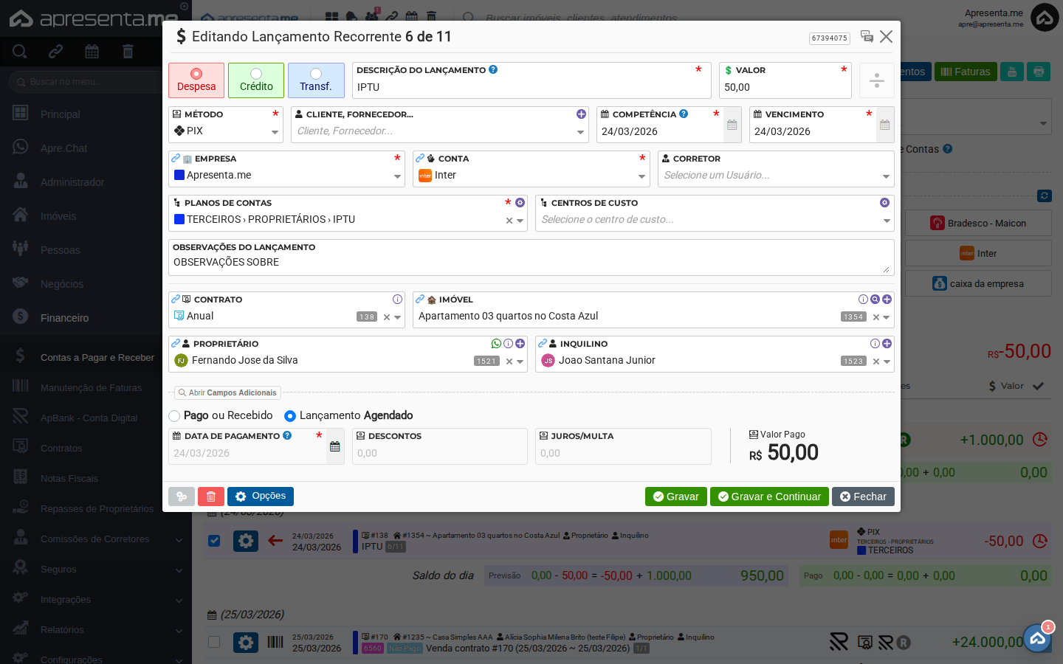1063x664 pixels.
Task: Open the comments icon beside code 67394075
Action: tap(867, 37)
